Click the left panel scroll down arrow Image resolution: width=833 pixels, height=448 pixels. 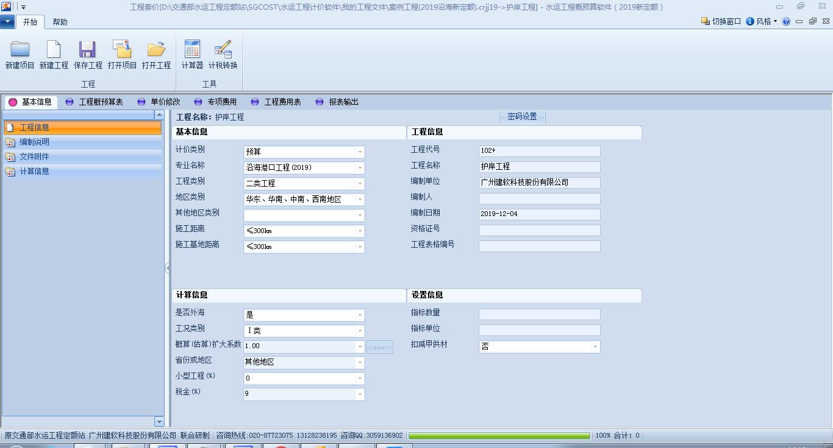[159, 421]
